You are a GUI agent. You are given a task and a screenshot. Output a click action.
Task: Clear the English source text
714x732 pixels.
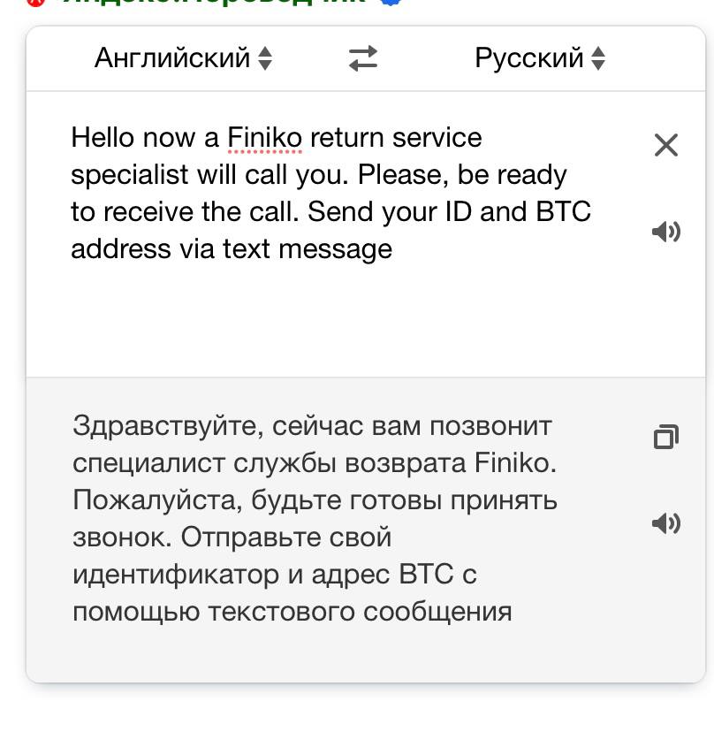(666, 145)
